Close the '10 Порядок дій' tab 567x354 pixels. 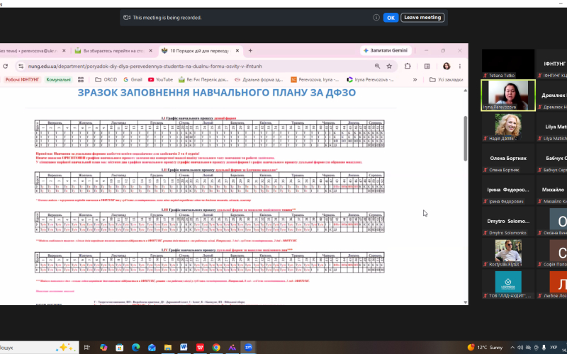coord(237,51)
